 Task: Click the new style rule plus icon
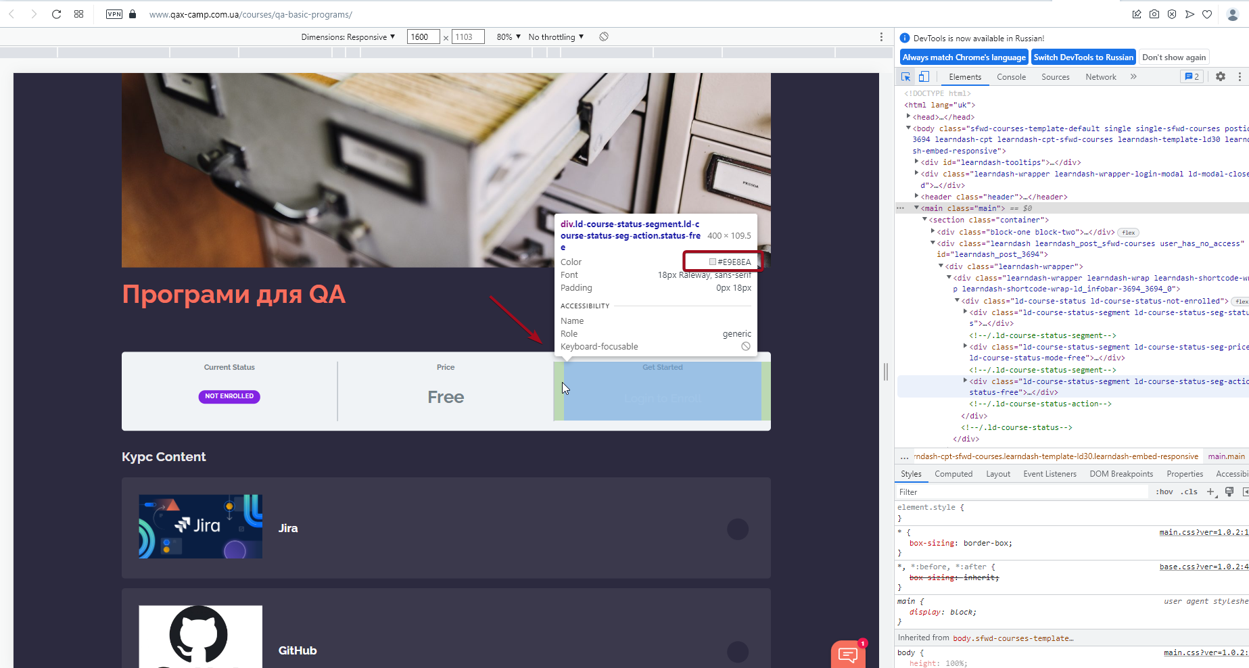pos(1211,492)
